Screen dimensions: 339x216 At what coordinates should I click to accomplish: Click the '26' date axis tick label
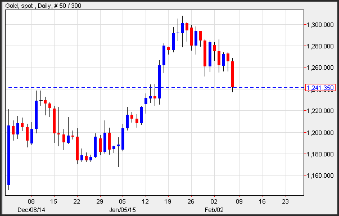[191, 201]
